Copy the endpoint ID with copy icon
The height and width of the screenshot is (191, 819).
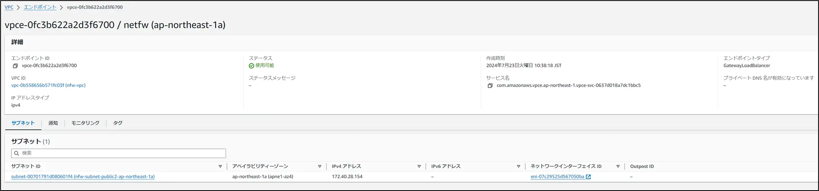point(15,66)
